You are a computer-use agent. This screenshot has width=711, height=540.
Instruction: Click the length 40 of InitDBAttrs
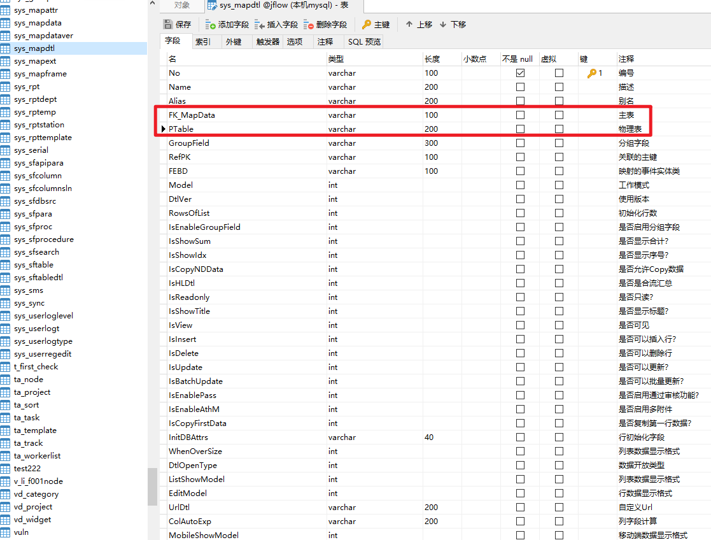(442, 437)
